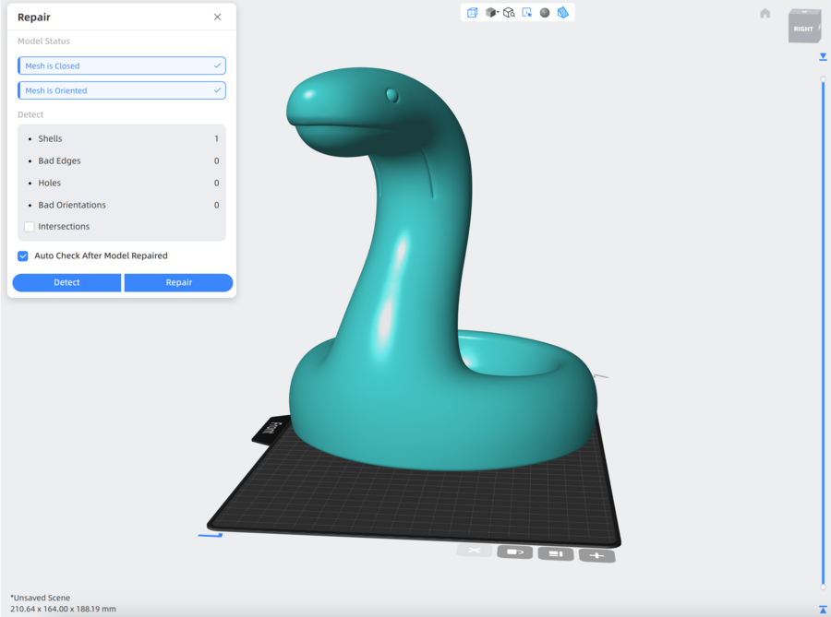
Task: Click the wireframe box view icon
Action: click(473, 13)
